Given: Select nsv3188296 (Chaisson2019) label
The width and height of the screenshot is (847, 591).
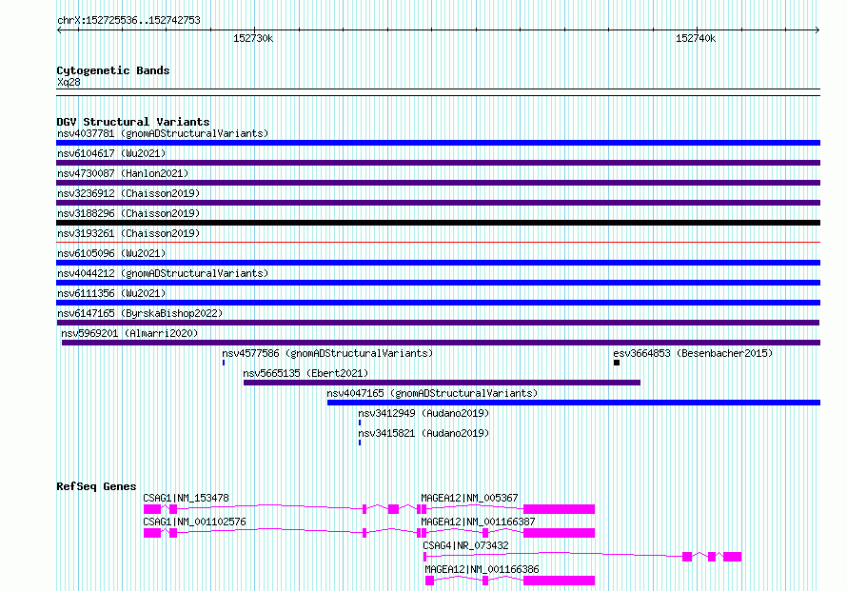Looking at the screenshot, I should pos(128,213).
